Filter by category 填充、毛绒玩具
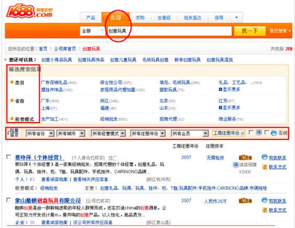This screenshot has height=228, width=295. [174, 82]
